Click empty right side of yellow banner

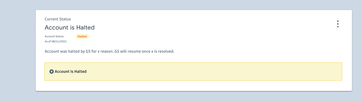[251, 72]
